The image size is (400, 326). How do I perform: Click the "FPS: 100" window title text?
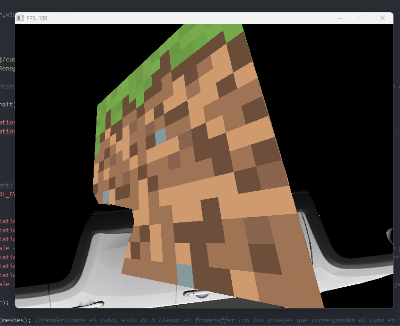(37, 18)
